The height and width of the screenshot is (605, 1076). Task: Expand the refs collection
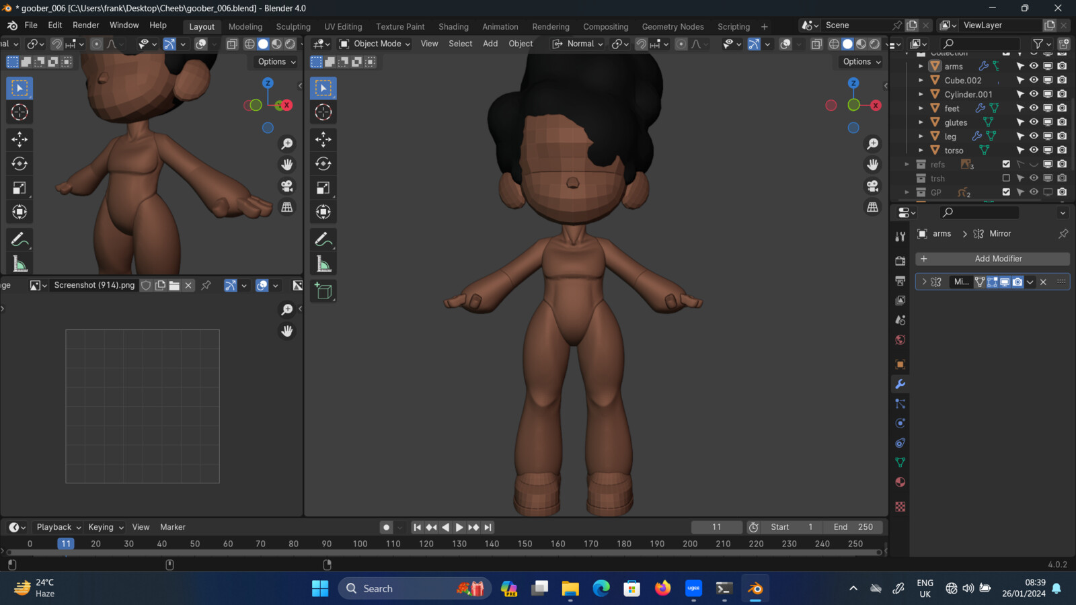pos(907,165)
